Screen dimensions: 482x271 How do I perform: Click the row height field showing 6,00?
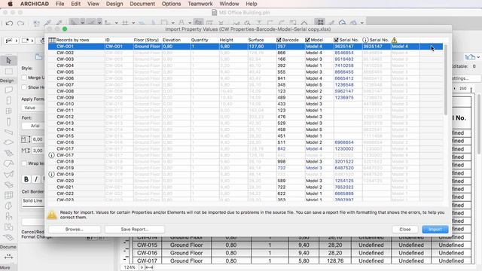click(x=38, y=139)
